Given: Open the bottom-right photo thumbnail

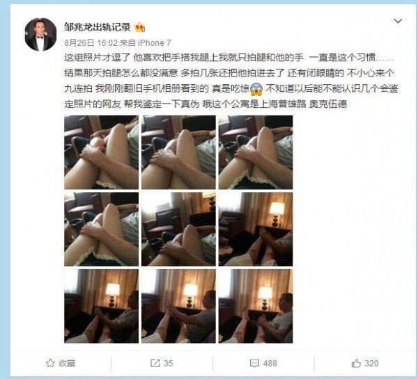Looking at the screenshot, I should point(256,306).
